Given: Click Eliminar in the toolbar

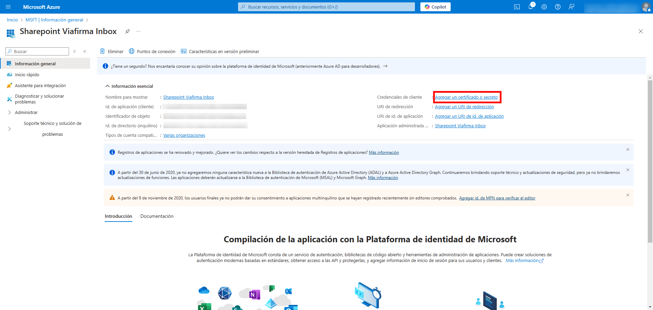Looking at the screenshot, I should click(x=112, y=51).
